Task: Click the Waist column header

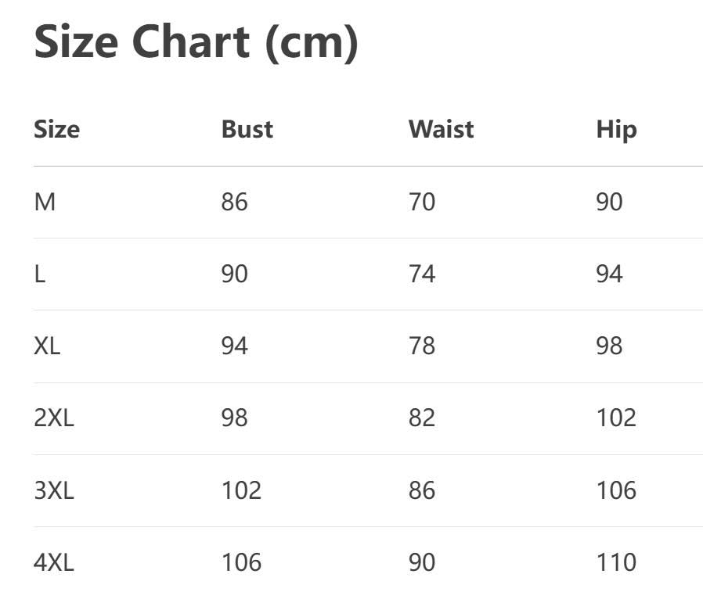Action: (441, 129)
